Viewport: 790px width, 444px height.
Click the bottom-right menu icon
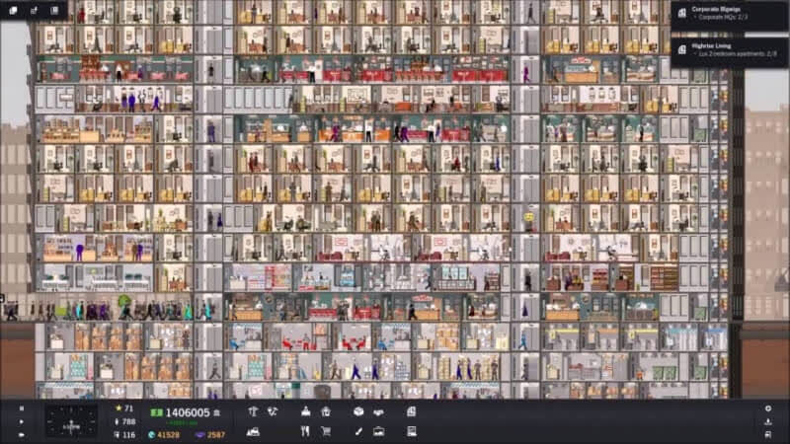768,434
